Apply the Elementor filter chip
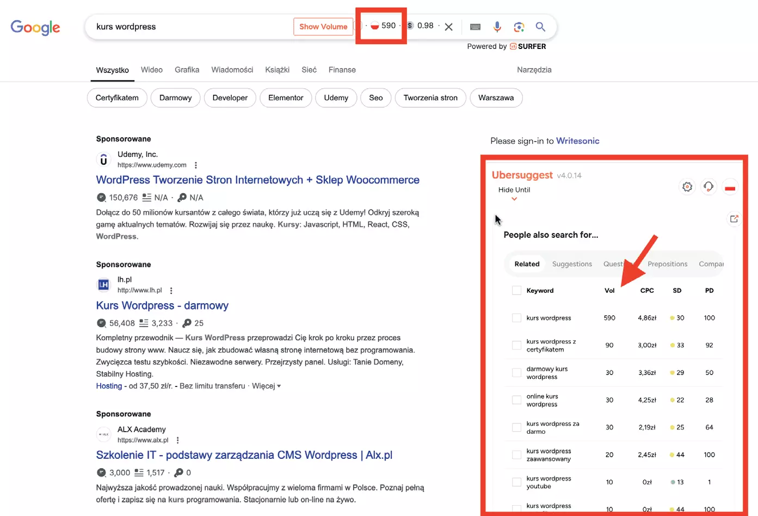 click(286, 98)
